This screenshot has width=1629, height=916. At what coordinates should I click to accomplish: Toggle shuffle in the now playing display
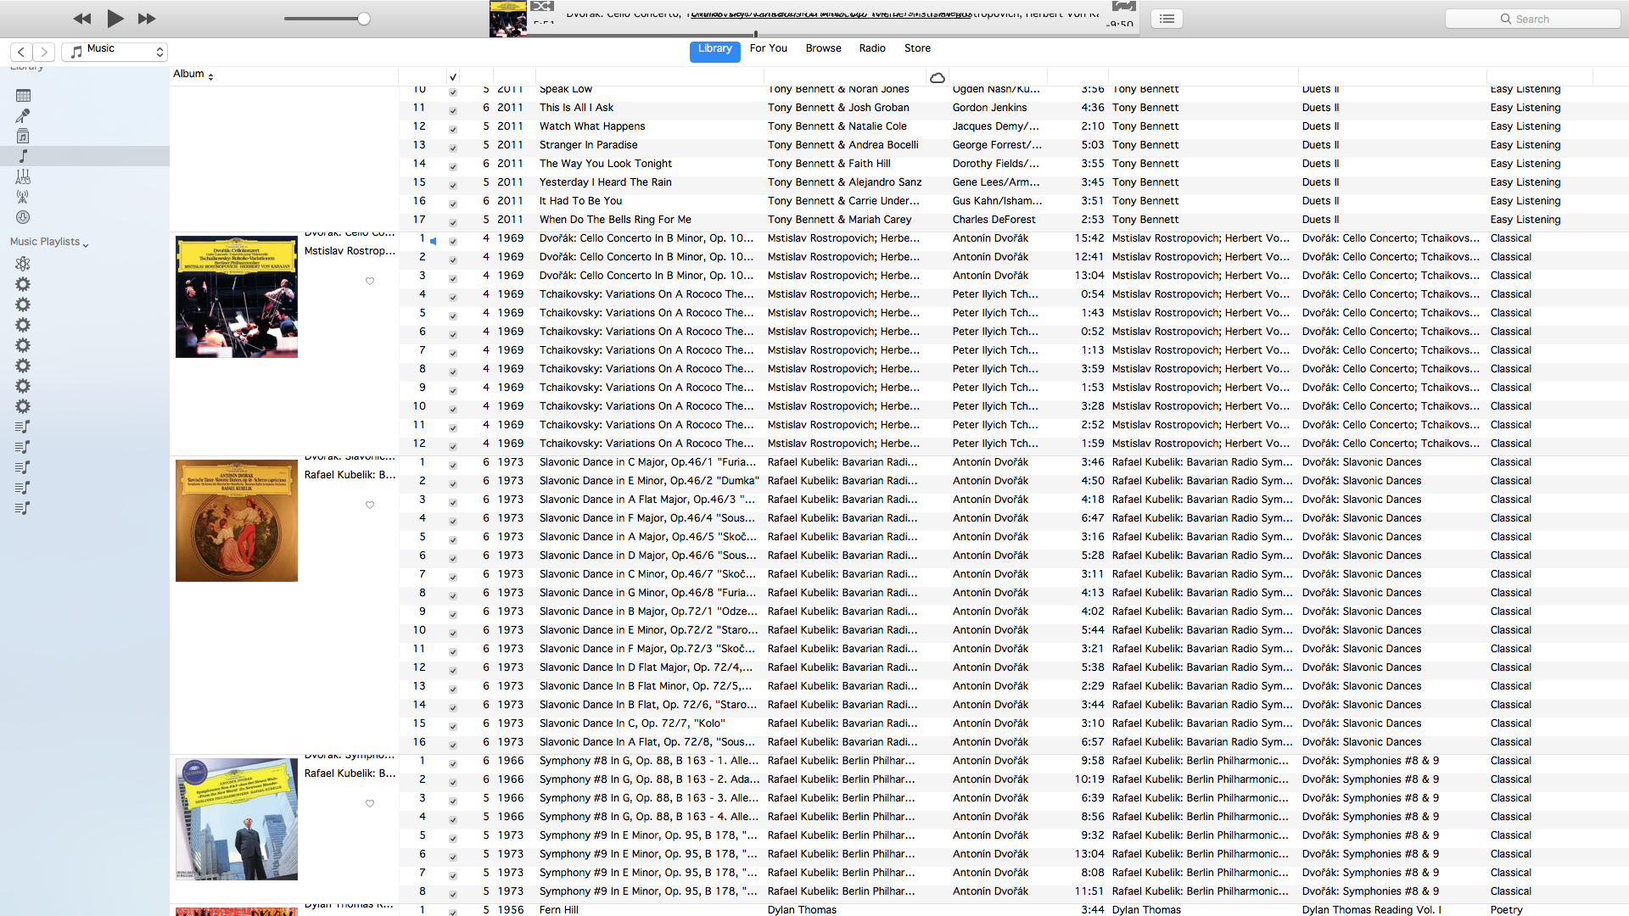click(x=542, y=6)
